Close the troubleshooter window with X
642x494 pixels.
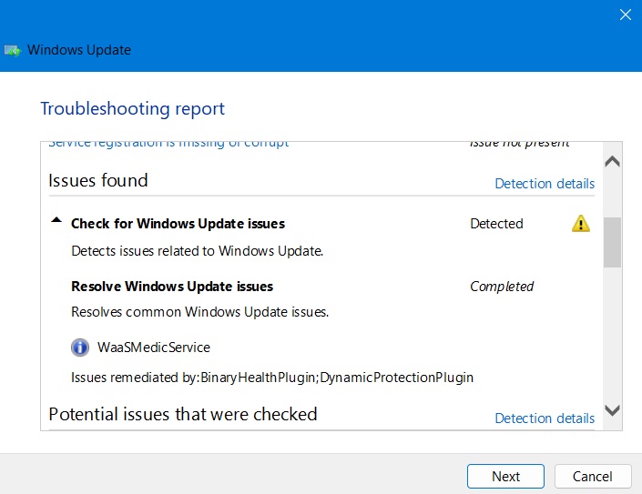(626, 15)
